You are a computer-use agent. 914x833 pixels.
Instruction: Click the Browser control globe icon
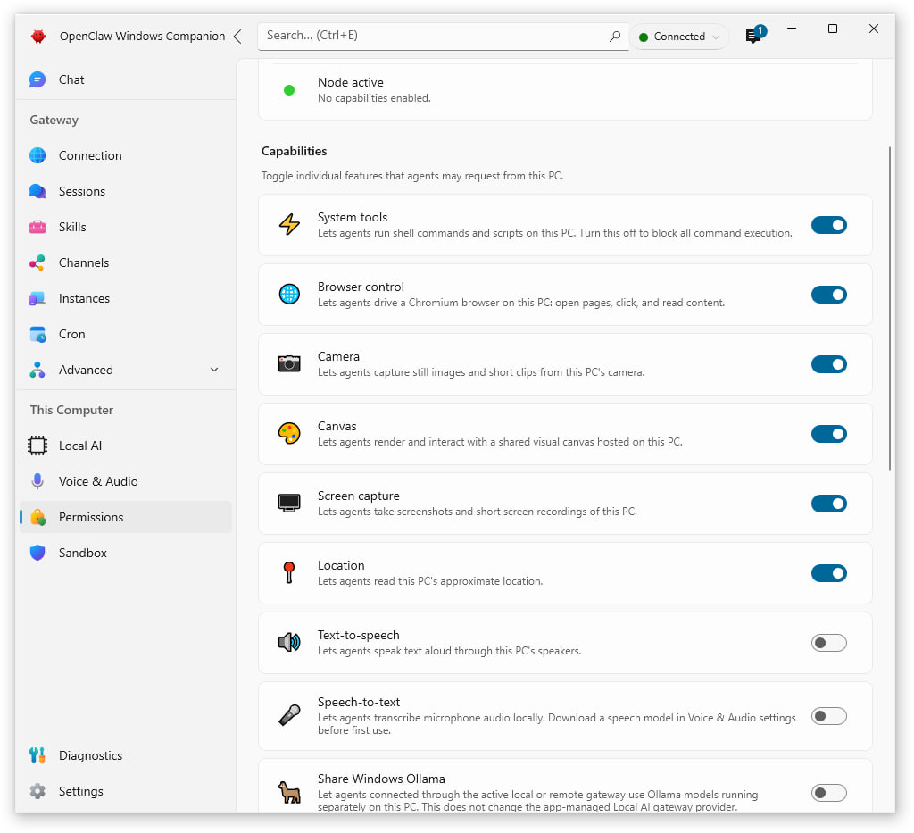click(x=289, y=295)
